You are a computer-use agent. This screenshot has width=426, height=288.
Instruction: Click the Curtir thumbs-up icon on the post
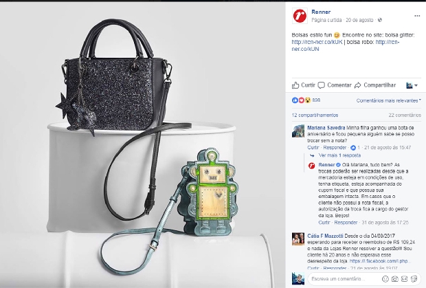295,85
